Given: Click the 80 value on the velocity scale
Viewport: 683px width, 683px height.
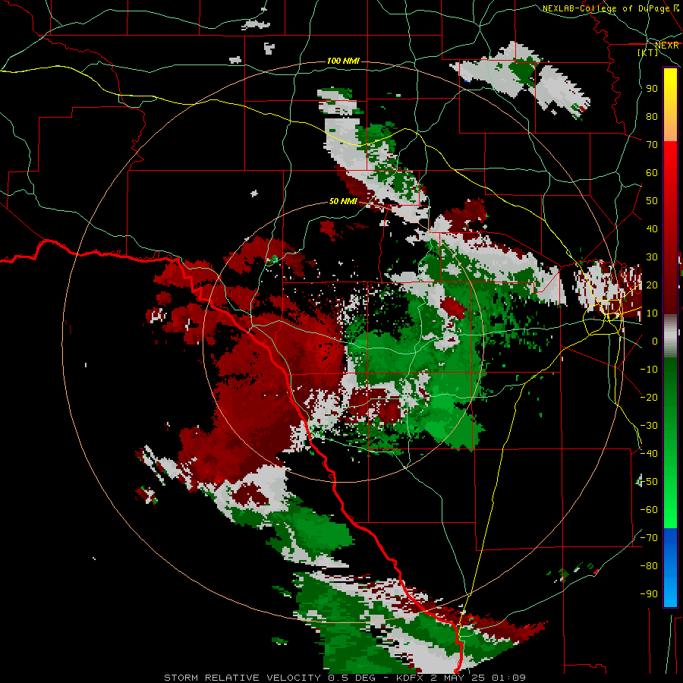Looking at the screenshot, I should (652, 116).
